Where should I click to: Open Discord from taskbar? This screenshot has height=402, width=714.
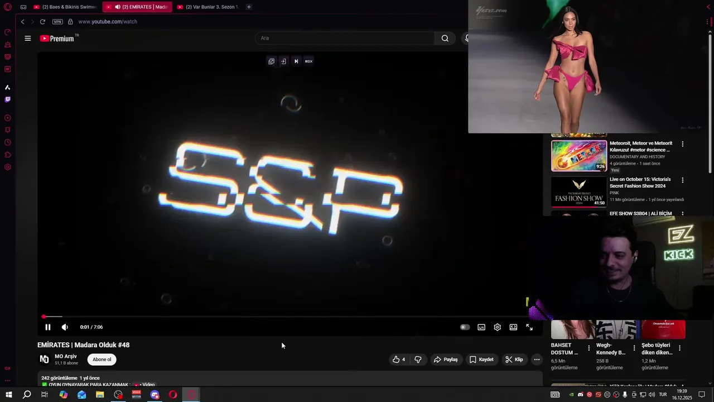tap(155, 395)
